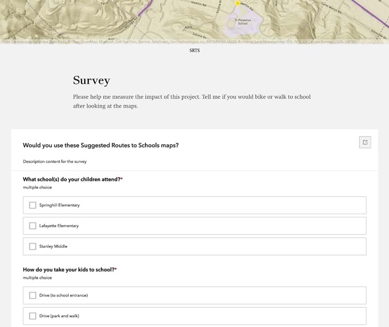Screen dimensions: 389x327
Task: Click the survey introduction paragraph
Action: (x=192, y=101)
